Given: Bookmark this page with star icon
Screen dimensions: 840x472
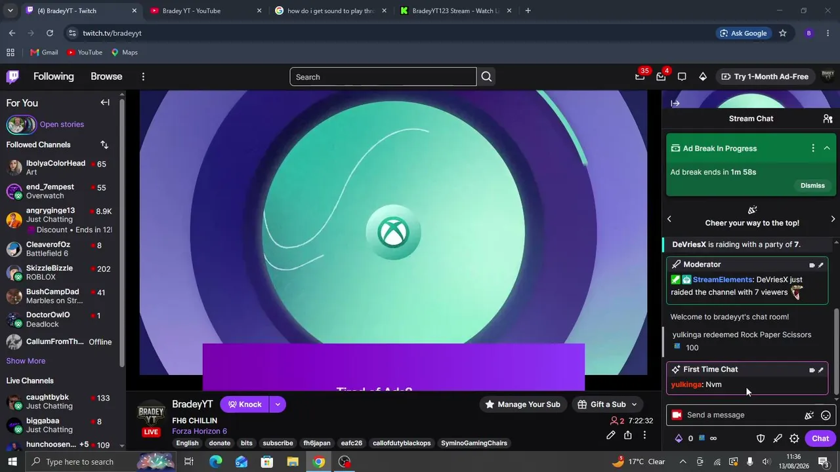Looking at the screenshot, I should coord(782,33).
